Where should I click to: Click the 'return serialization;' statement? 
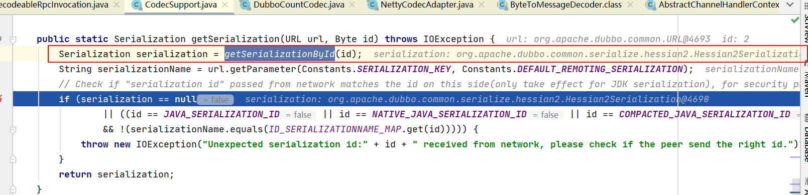click(x=117, y=174)
